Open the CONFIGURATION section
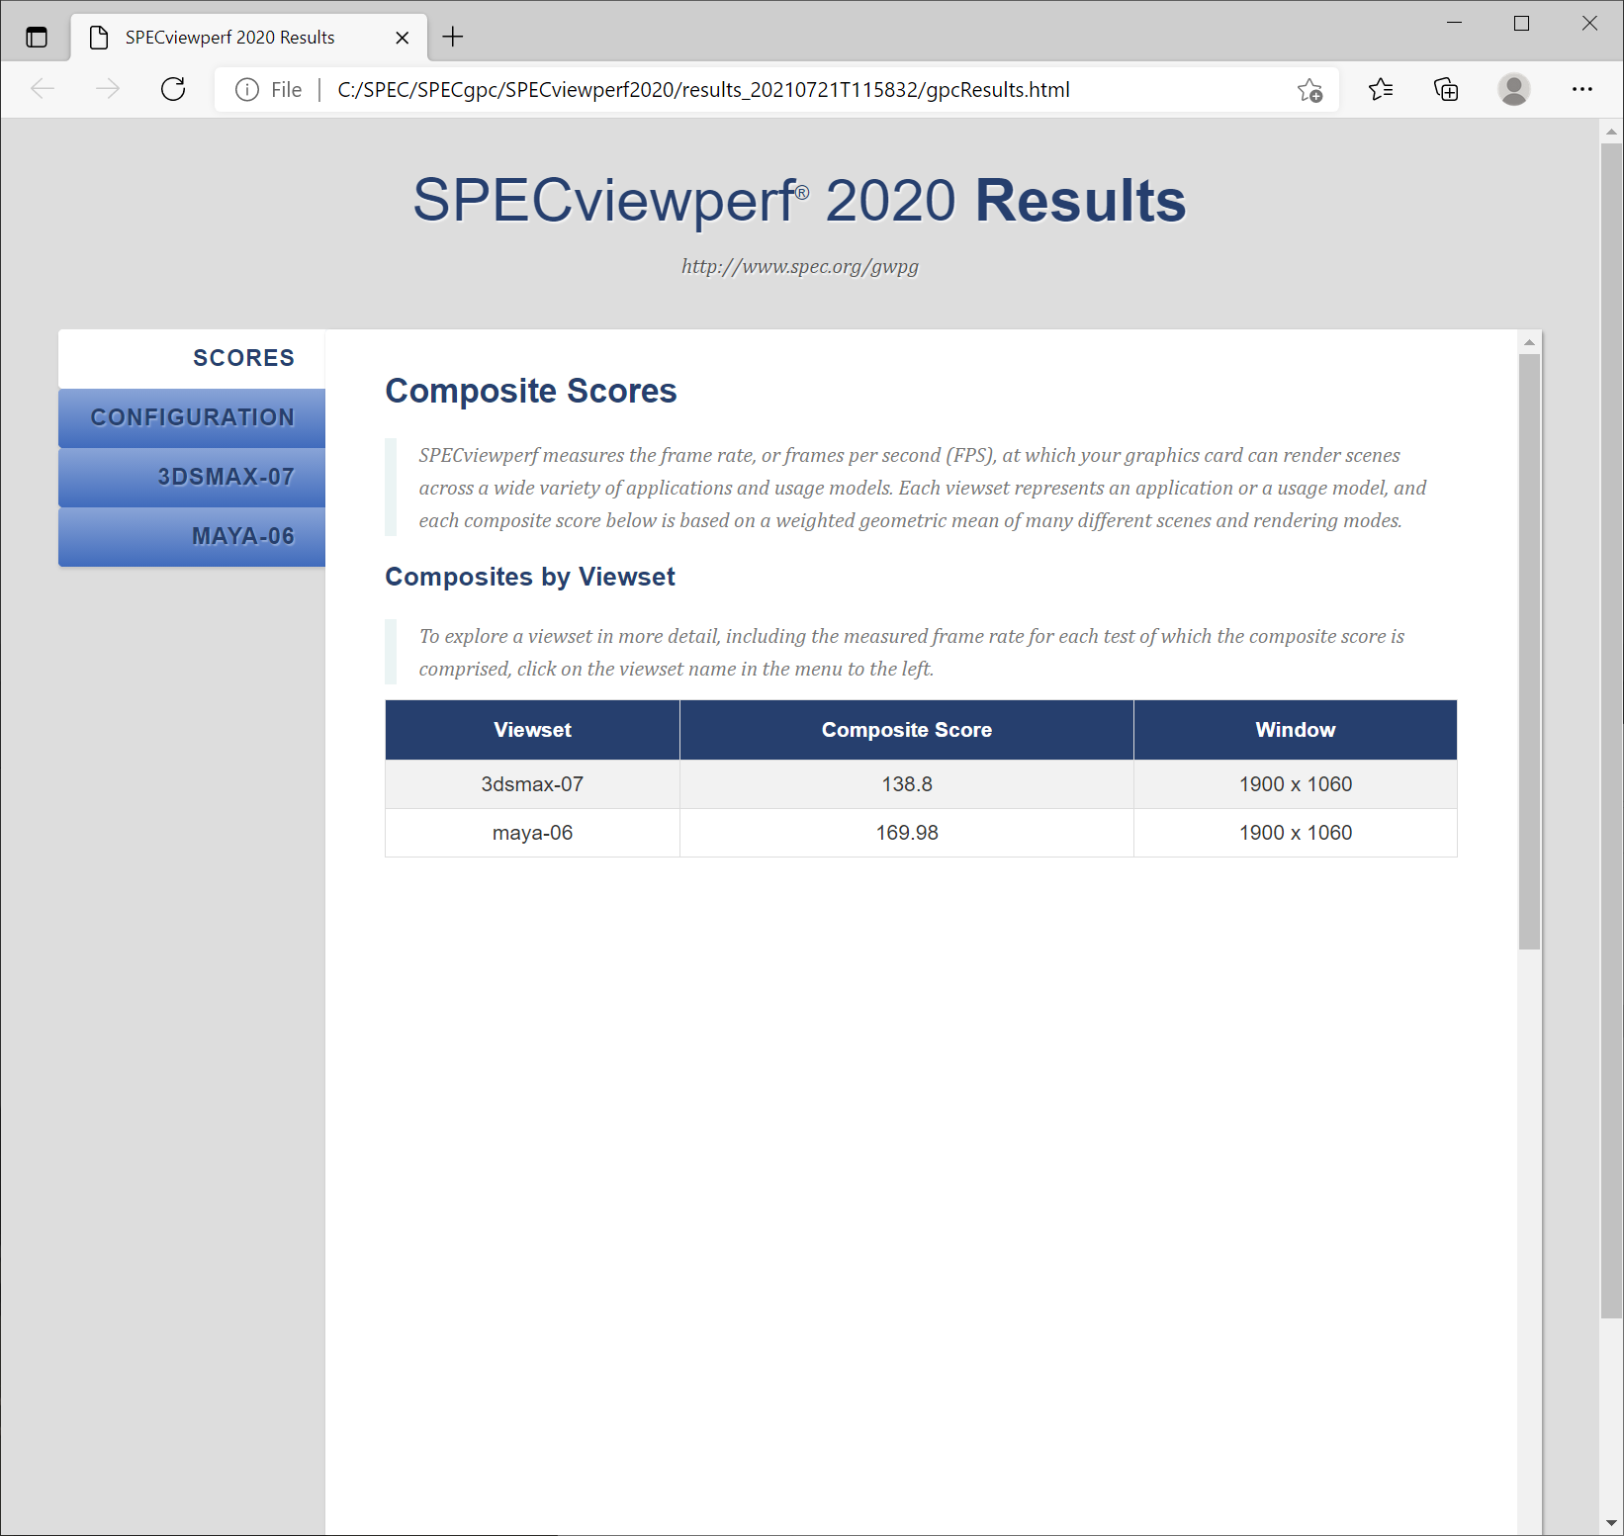 192,417
